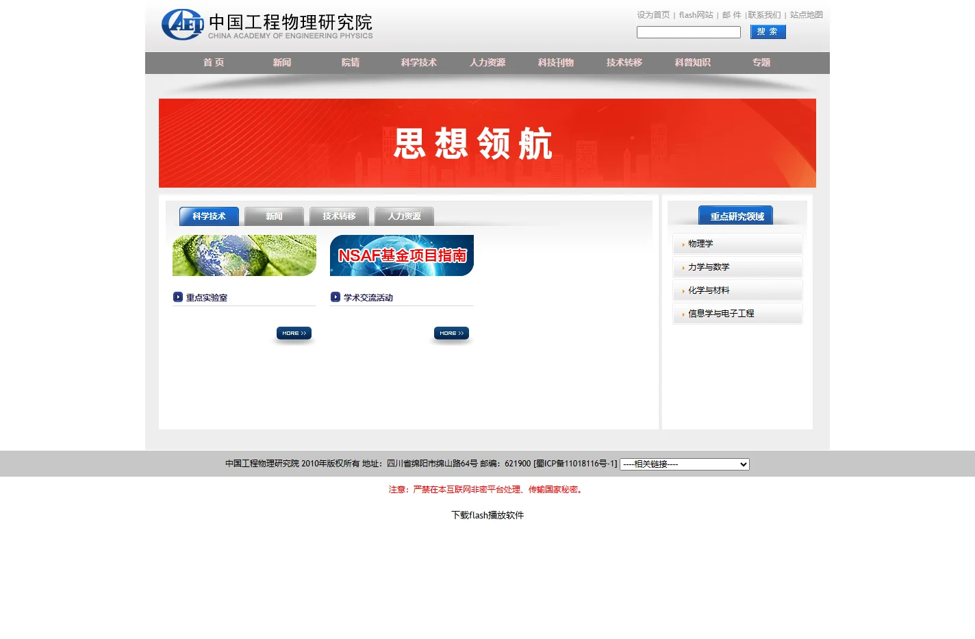This screenshot has height=639, width=975.
Task: Open 新闻 in the main navigation bar
Action: pyautogui.click(x=282, y=62)
